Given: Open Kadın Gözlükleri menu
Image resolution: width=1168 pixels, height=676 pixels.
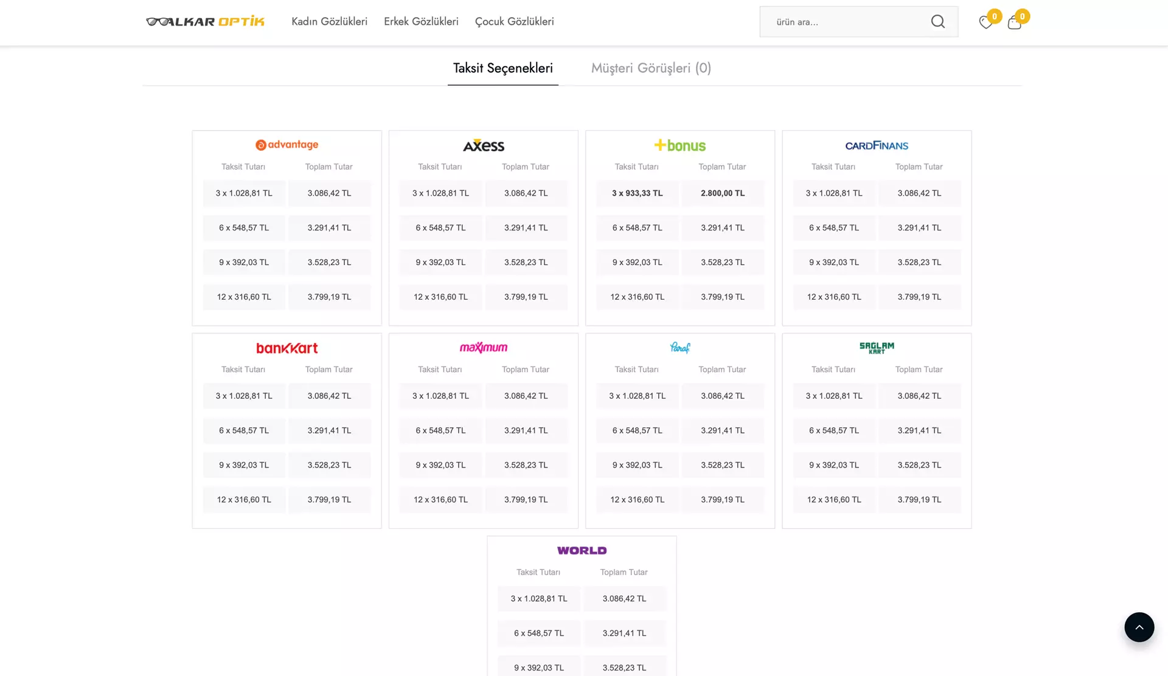Looking at the screenshot, I should [x=329, y=21].
